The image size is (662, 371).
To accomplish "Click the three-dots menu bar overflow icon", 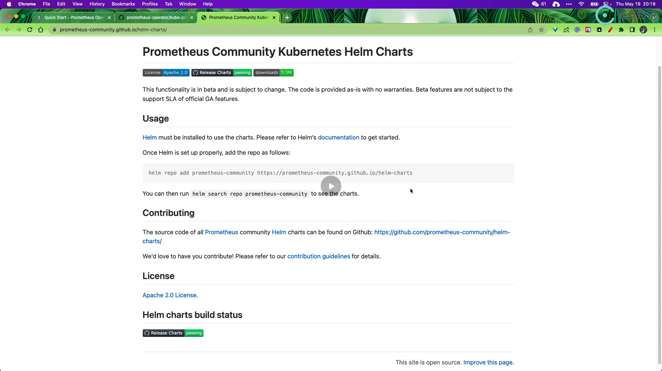I will click(x=569, y=4).
